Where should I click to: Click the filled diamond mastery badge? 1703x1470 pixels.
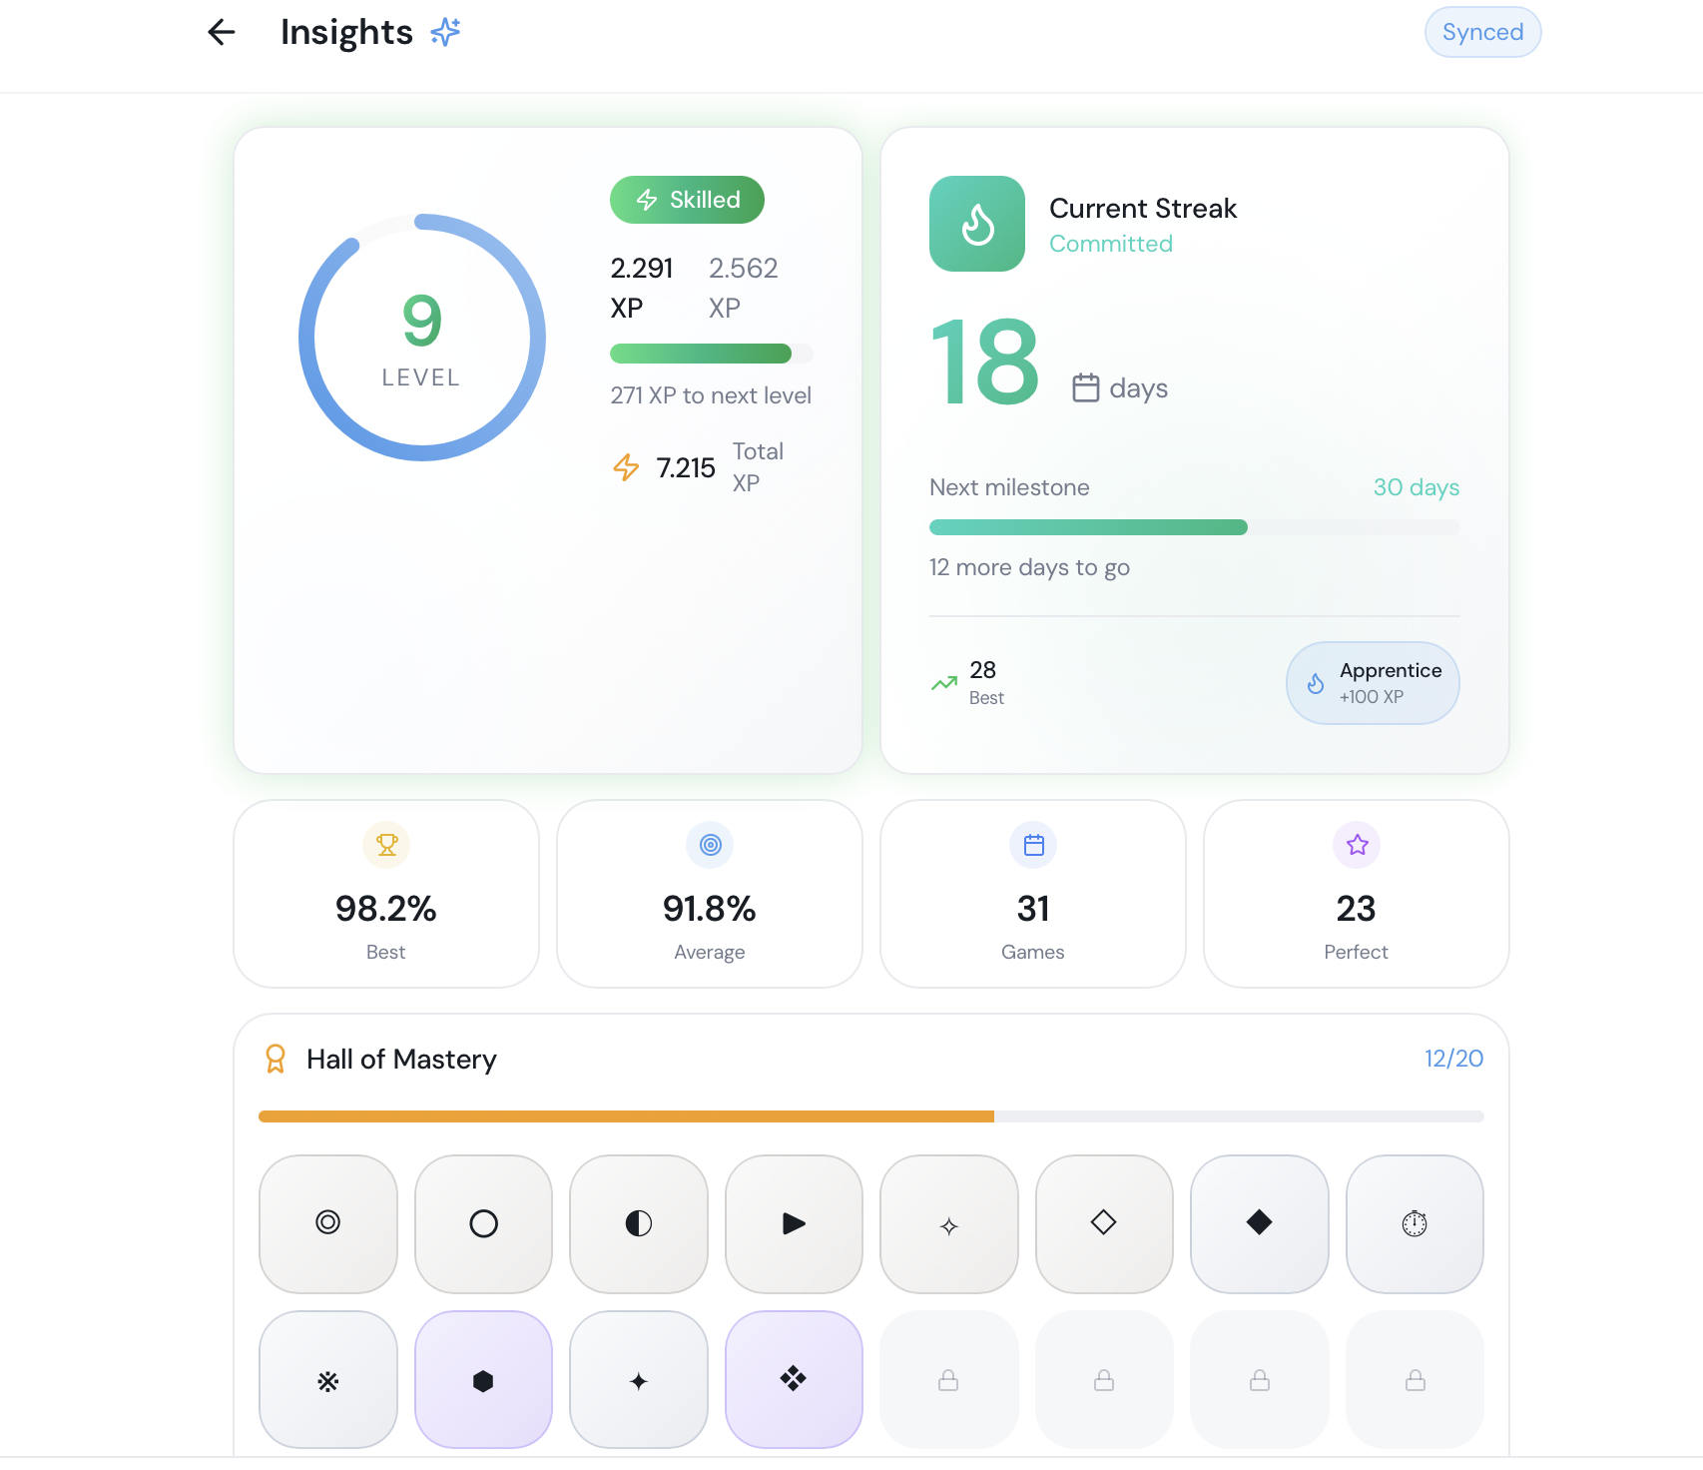[1259, 1224]
